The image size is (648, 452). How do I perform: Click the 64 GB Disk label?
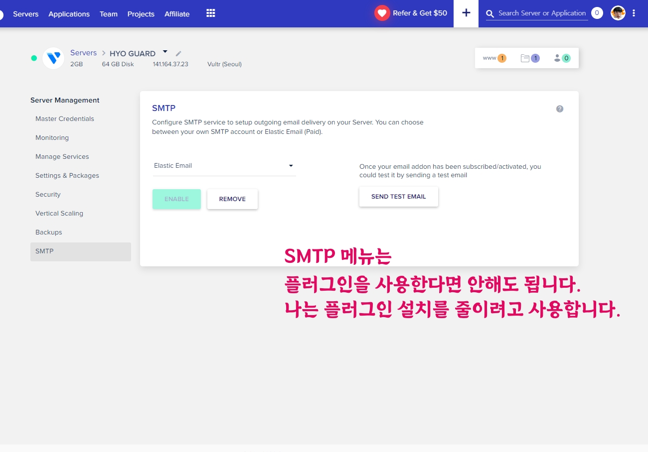(118, 64)
